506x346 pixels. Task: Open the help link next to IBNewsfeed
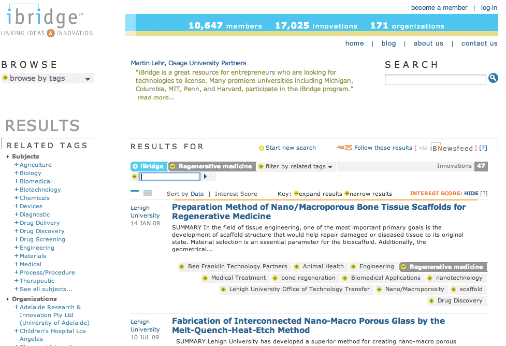click(483, 148)
